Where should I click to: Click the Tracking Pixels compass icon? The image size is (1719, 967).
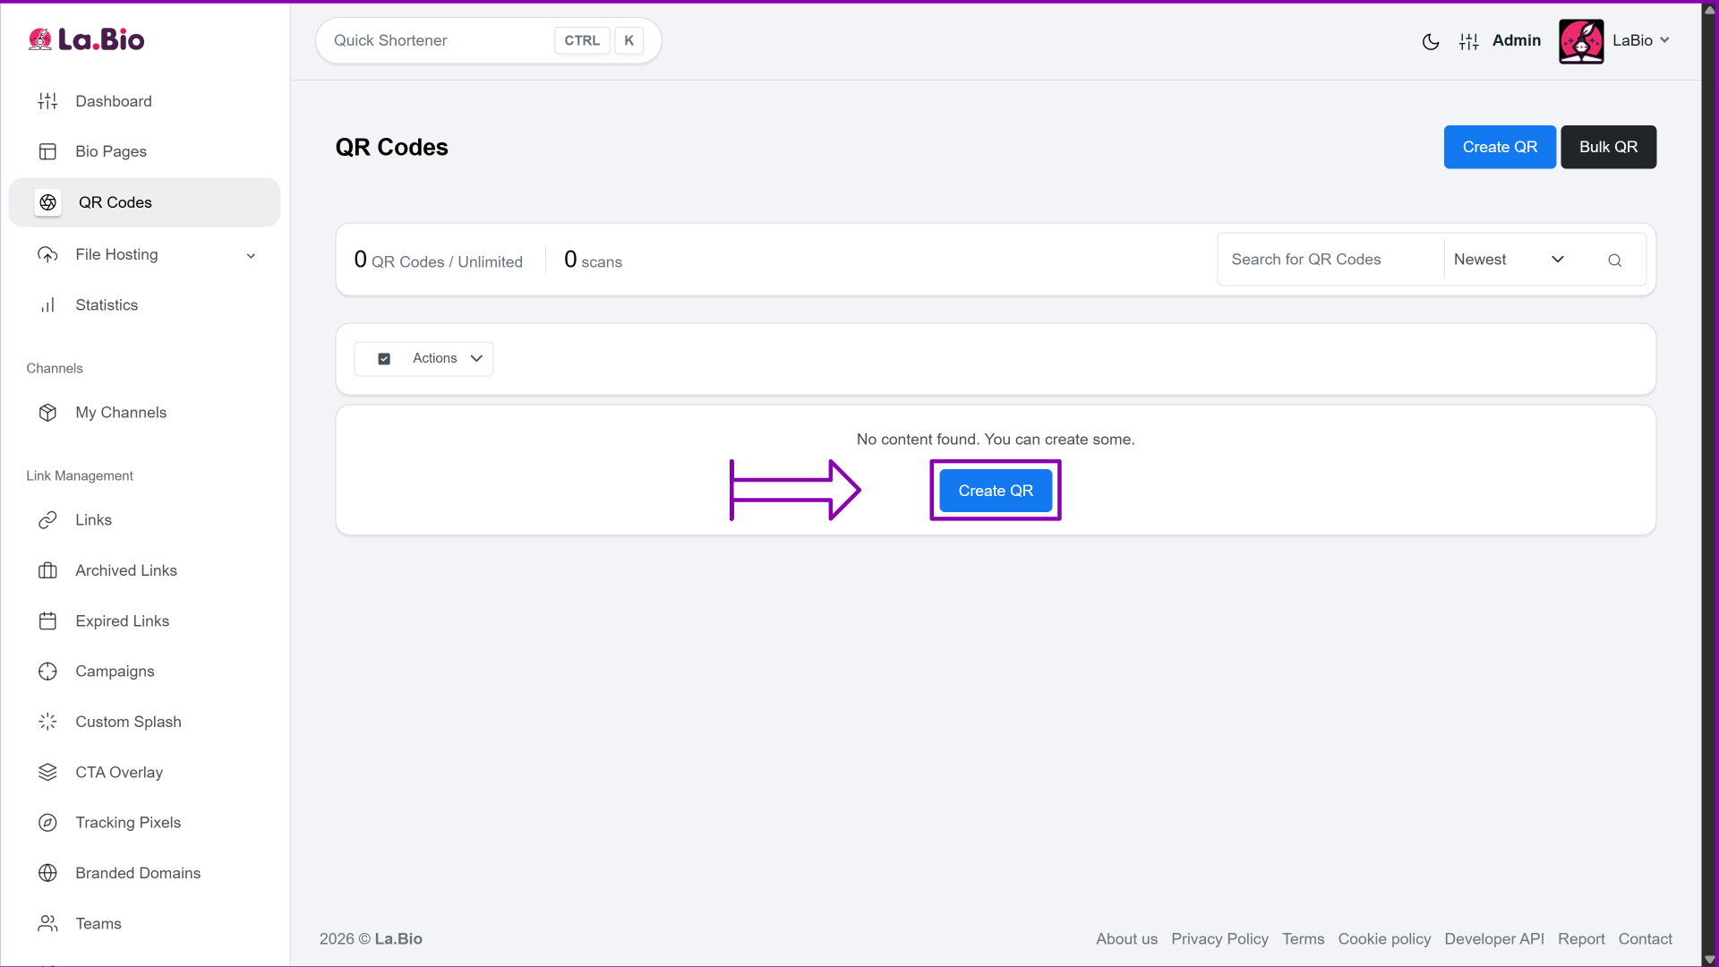point(47,823)
